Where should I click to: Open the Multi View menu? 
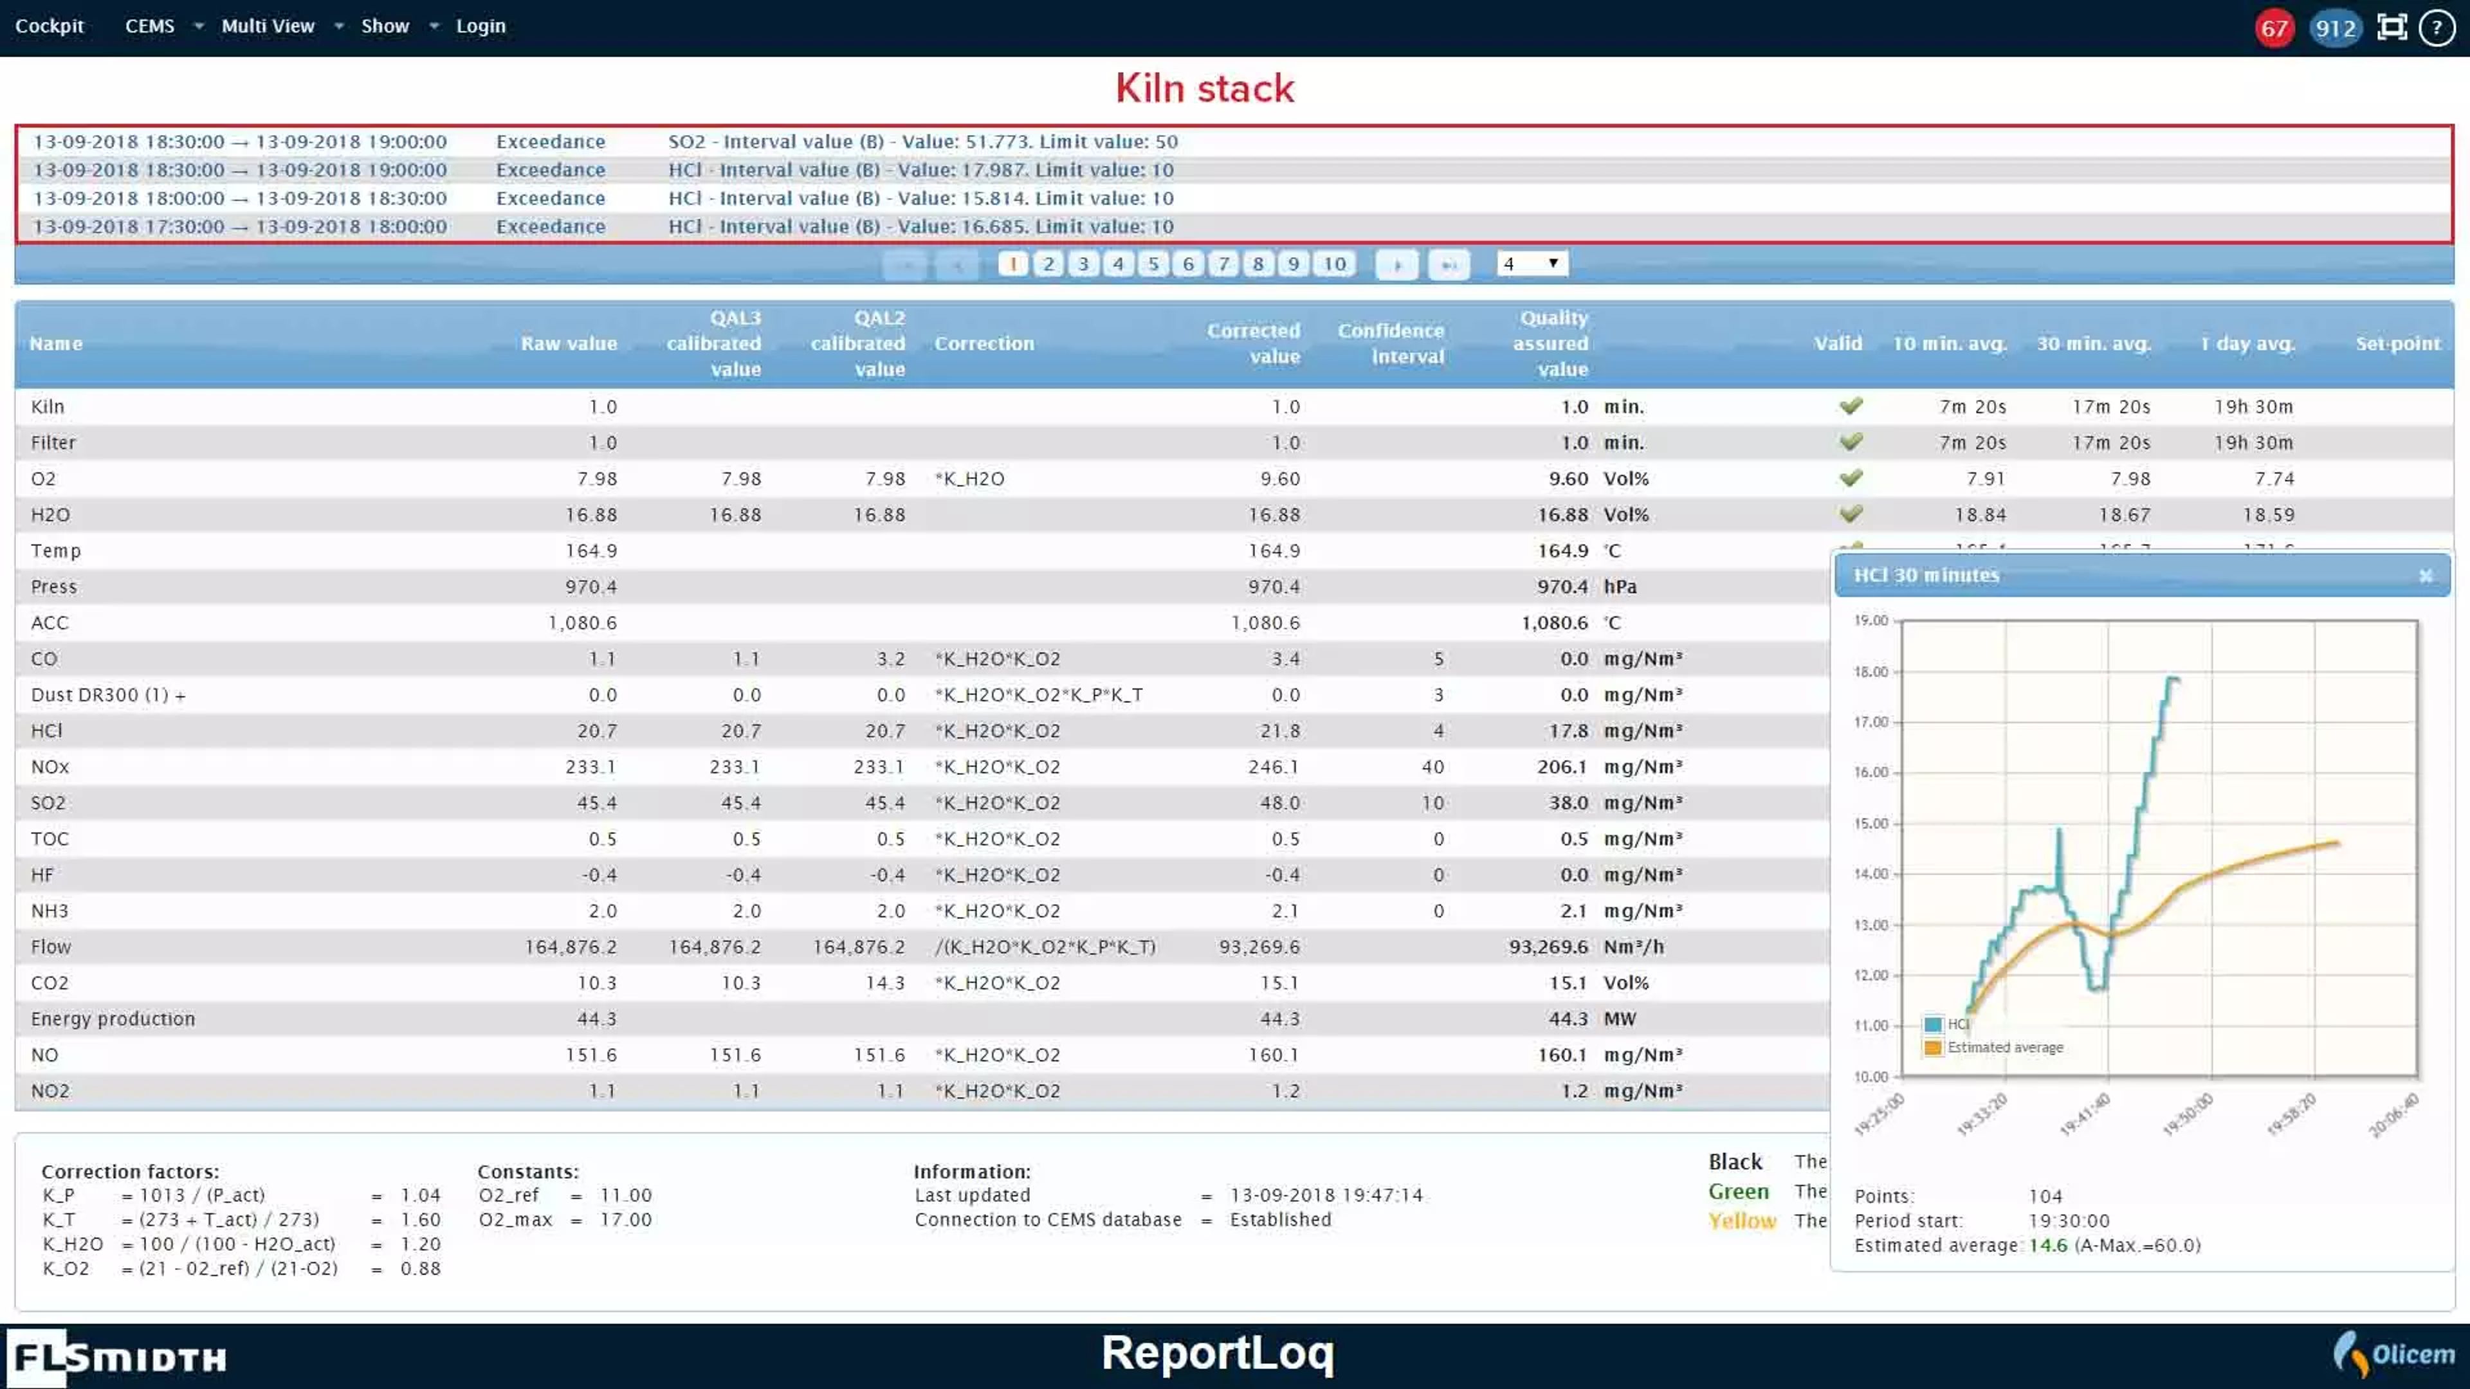tap(268, 26)
